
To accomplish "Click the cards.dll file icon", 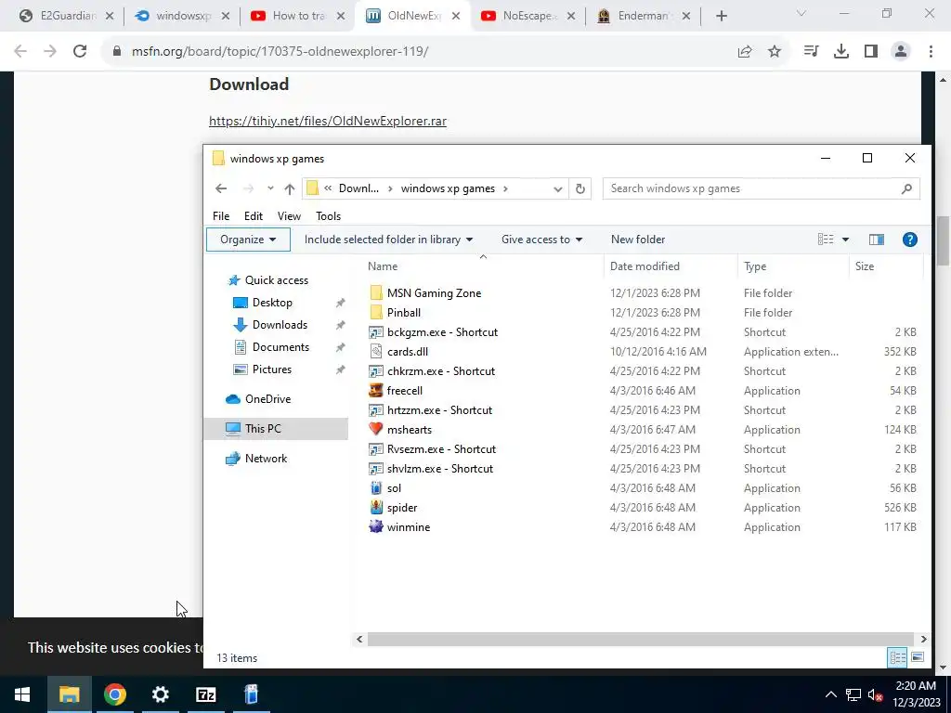I will tap(376, 352).
